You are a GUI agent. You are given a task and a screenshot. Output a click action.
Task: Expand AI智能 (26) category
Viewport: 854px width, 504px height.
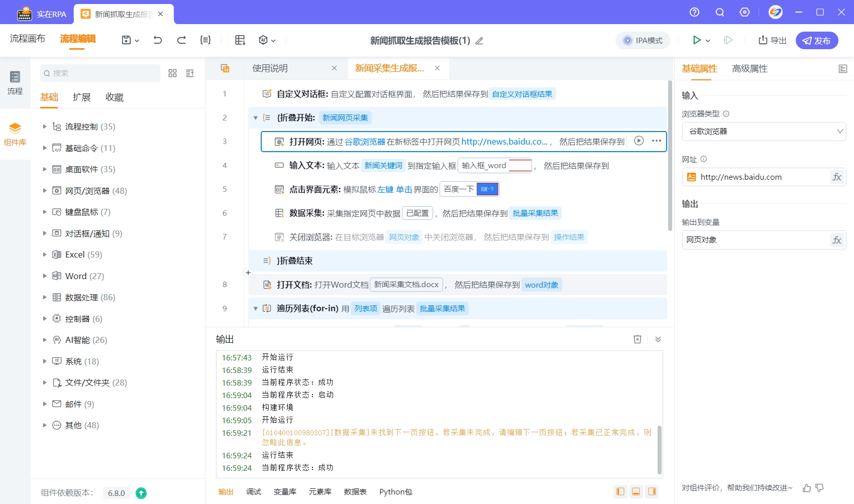click(44, 340)
